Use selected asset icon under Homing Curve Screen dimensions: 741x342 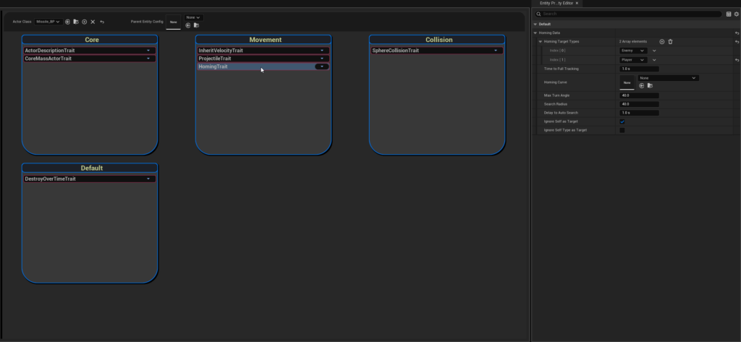tap(640, 85)
